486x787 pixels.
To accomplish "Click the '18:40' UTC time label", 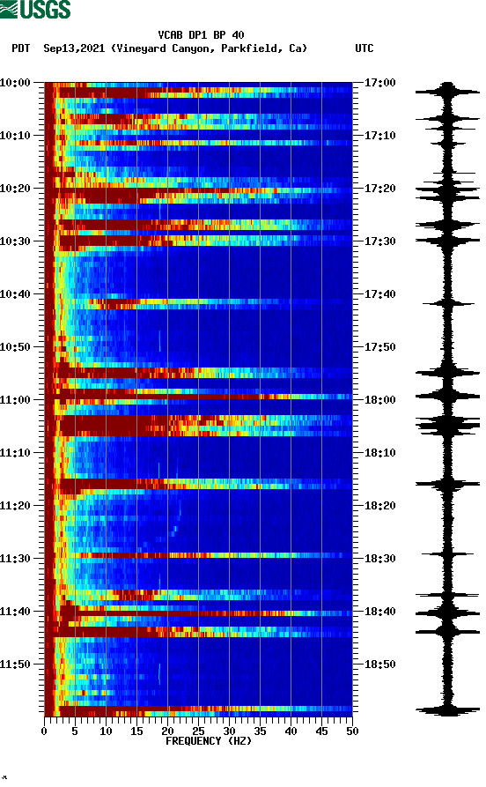I will (379, 612).
